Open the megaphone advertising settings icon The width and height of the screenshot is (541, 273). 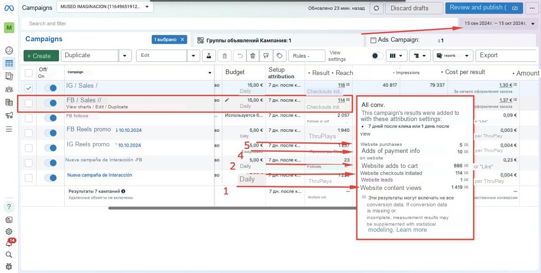point(9,115)
